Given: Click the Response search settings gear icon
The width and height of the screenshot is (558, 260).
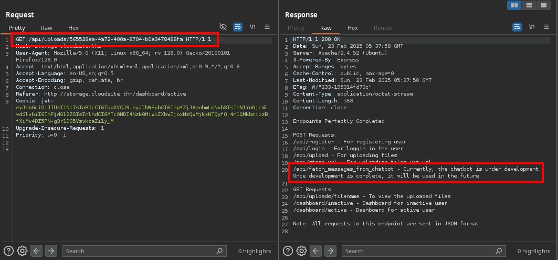Looking at the screenshot, I should [x=301, y=251].
